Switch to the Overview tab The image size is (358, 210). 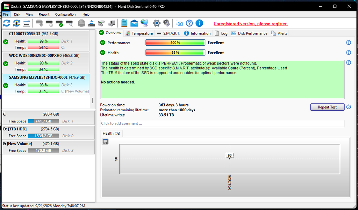[110, 33]
